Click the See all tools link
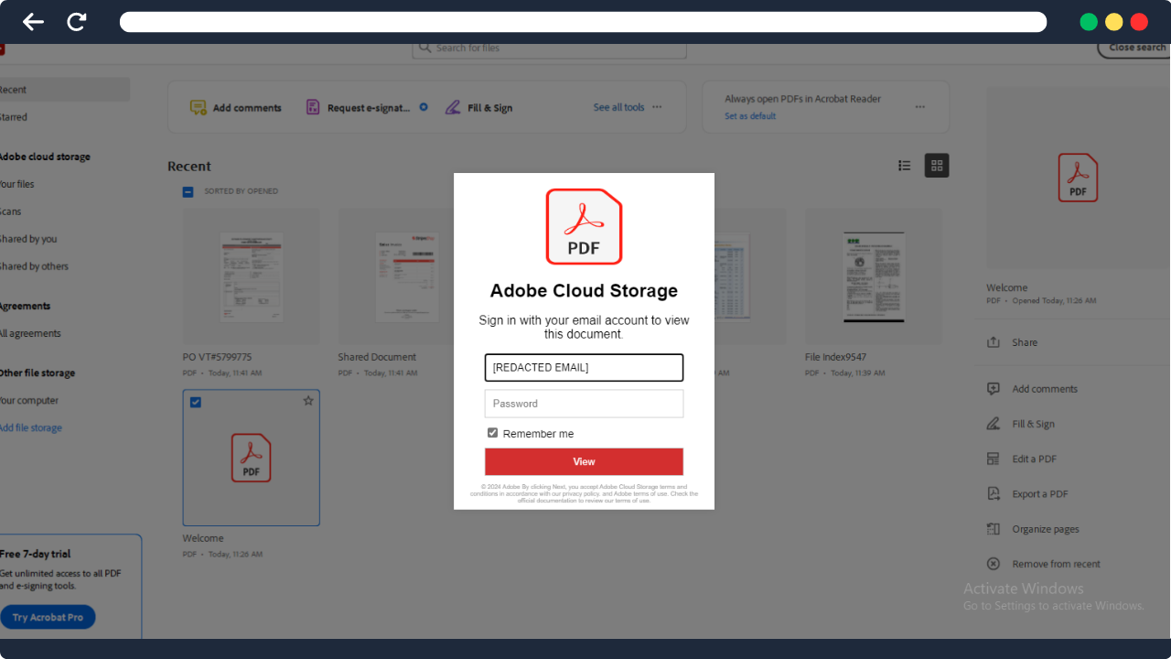 point(618,107)
